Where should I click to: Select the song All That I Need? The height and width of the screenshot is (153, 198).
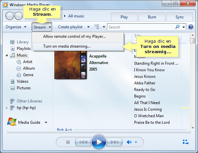coord(147,103)
